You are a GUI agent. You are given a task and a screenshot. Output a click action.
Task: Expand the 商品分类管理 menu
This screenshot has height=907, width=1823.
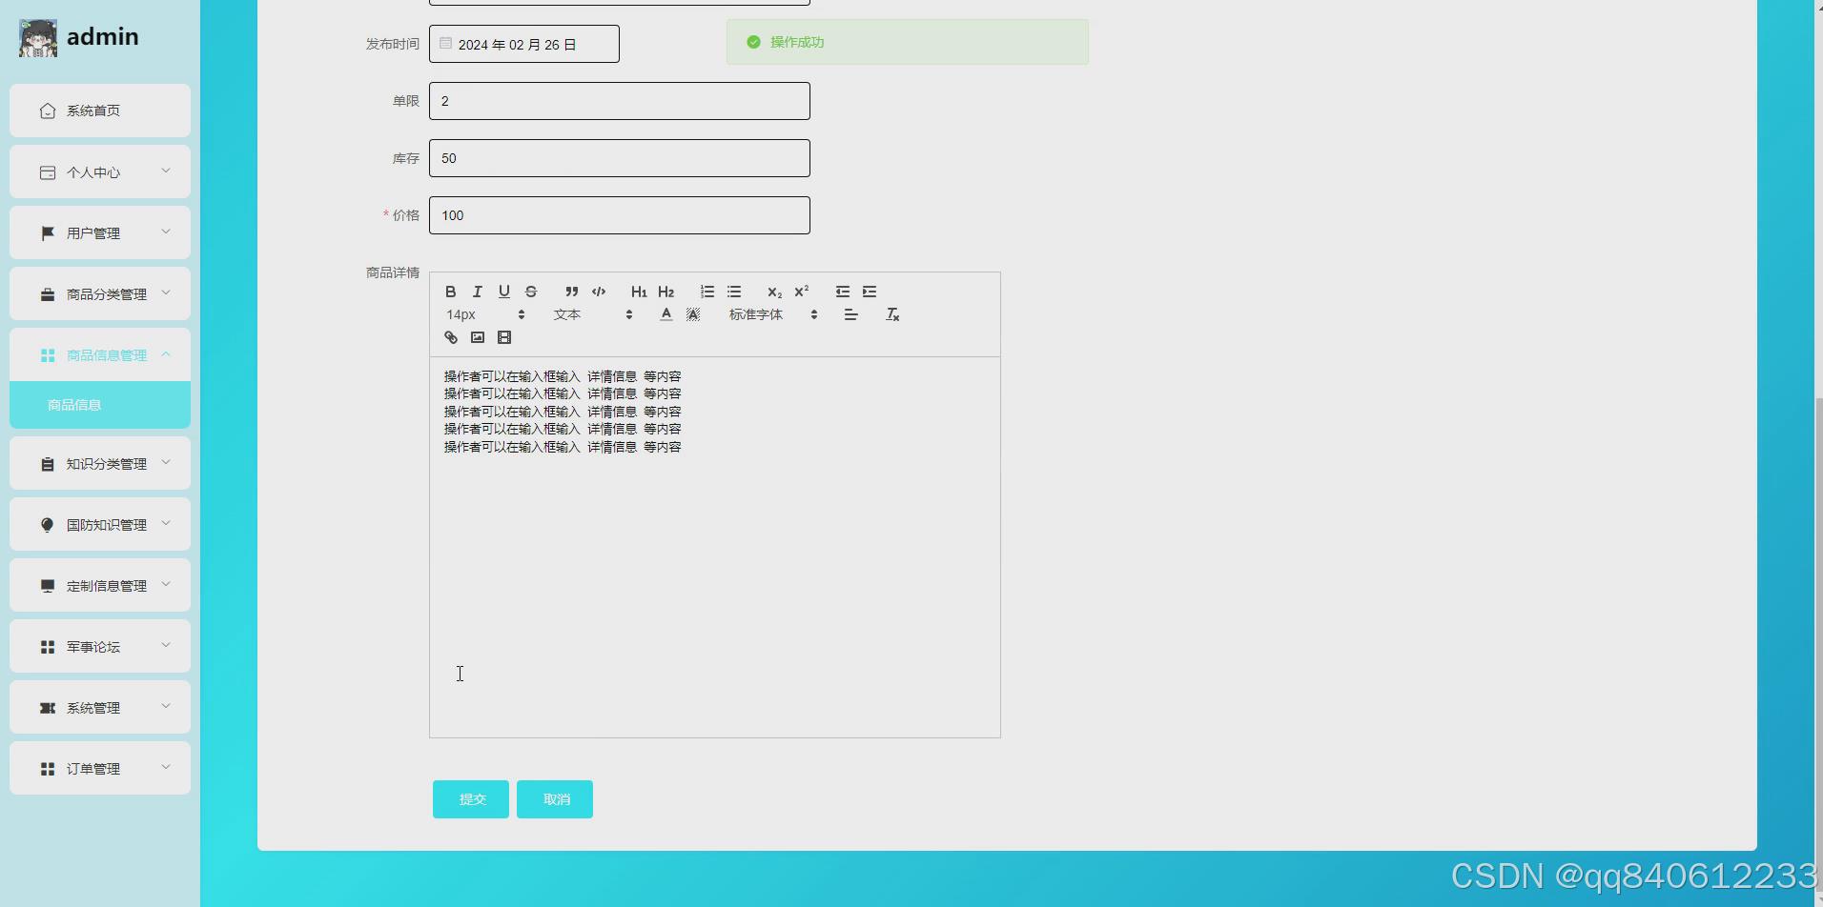(x=100, y=293)
